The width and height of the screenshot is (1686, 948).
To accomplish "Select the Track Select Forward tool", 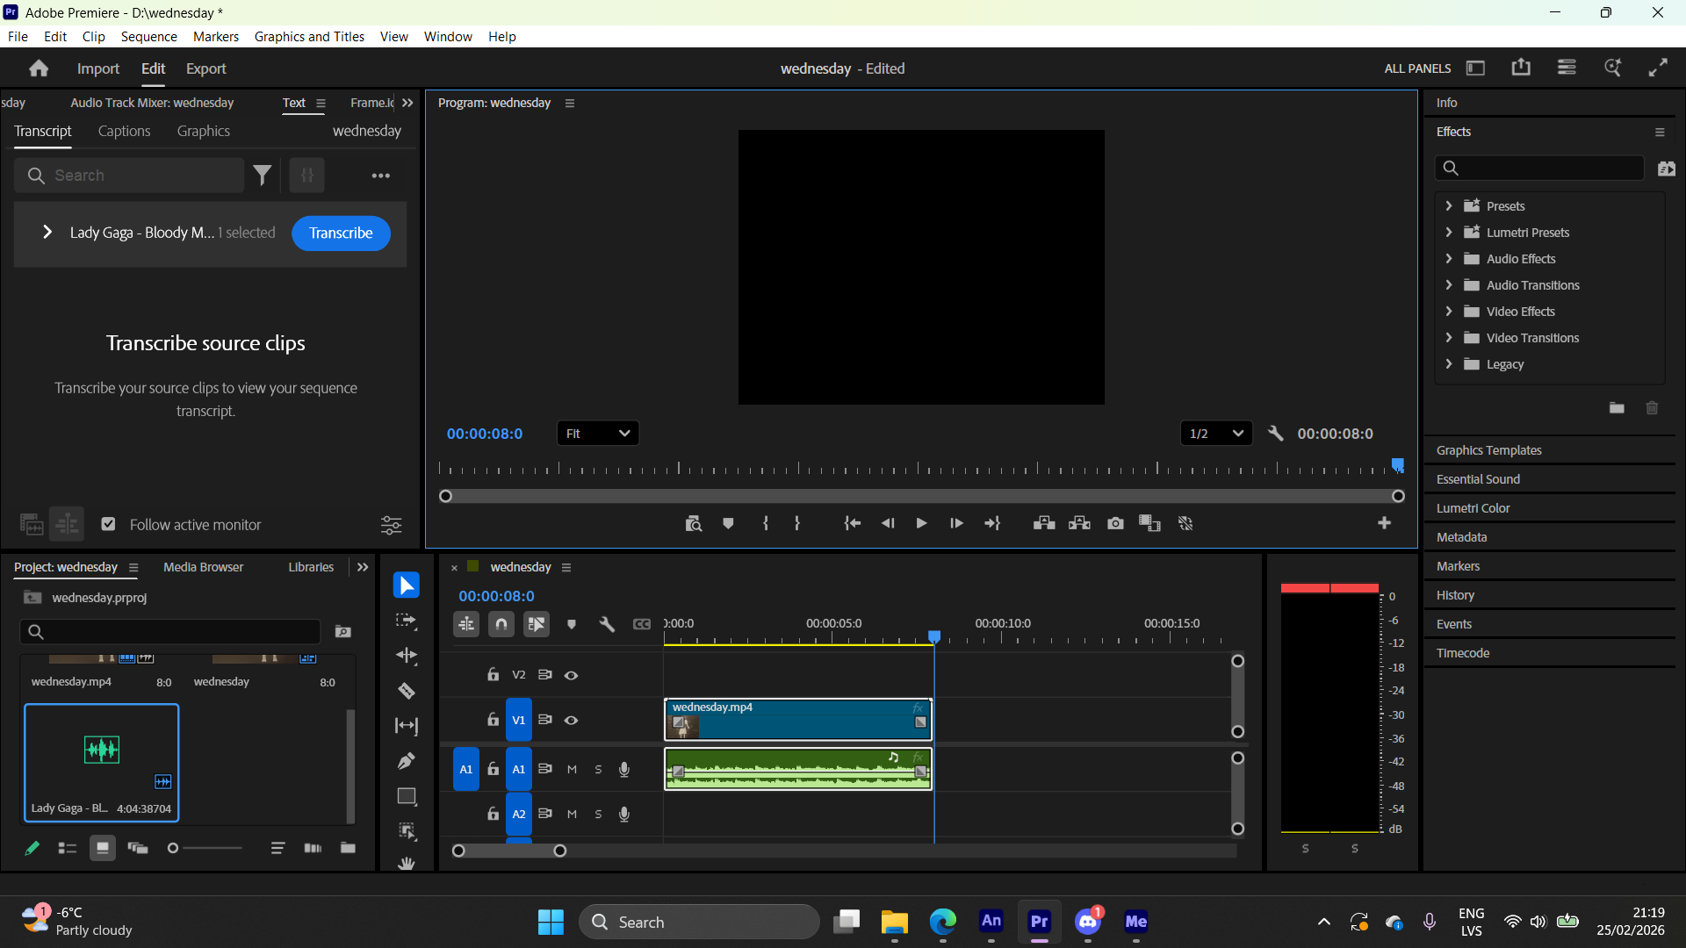I will (406, 621).
